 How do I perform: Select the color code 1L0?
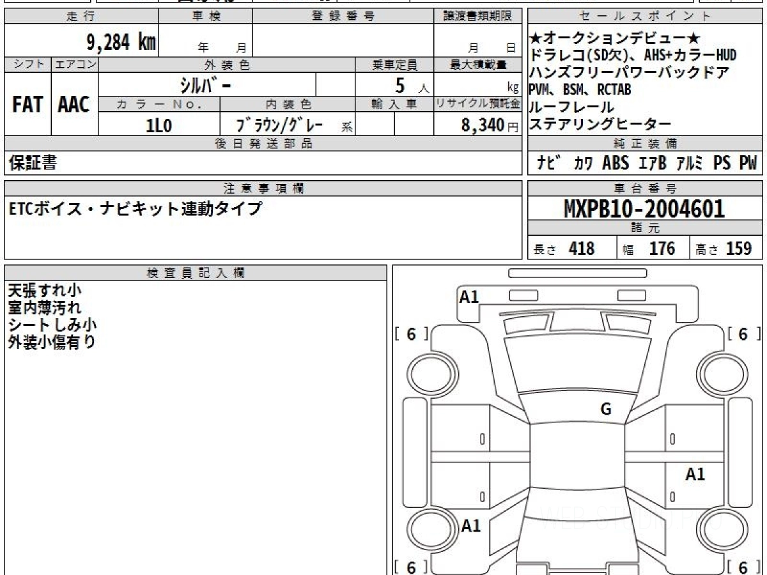pos(159,125)
